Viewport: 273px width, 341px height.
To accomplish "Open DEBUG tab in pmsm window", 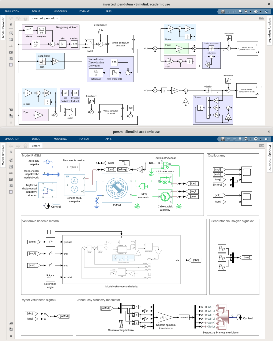I will 36,139.
